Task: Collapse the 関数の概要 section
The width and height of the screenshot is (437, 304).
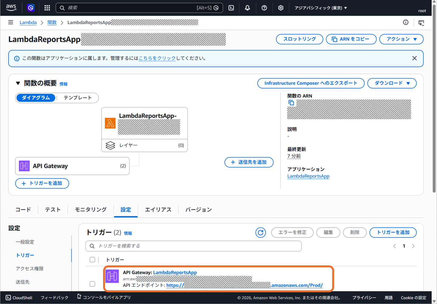Action: (x=18, y=83)
